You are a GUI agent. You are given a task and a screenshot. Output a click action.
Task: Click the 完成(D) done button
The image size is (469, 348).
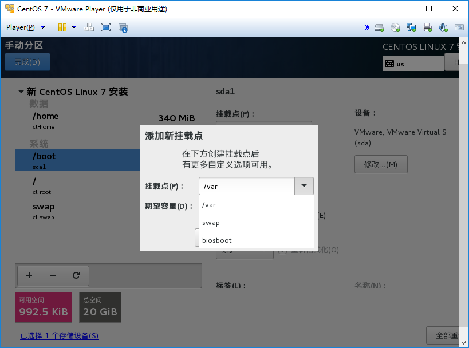click(x=27, y=62)
